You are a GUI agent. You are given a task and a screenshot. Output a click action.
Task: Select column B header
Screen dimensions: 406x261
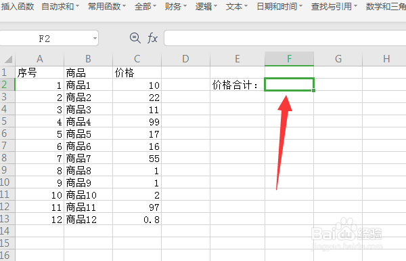pyautogui.click(x=88, y=59)
